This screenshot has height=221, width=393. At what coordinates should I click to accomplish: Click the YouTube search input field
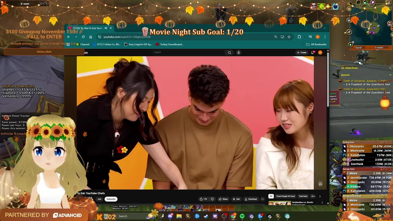(x=189, y=52)
